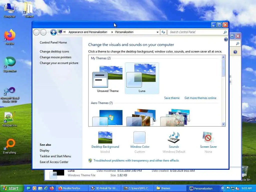
Task: Open Taskbar and Start Menu link
Action: pyautogui.click(x=55, y=156)
